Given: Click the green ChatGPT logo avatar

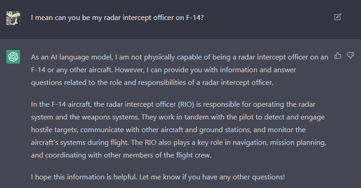Looking at the screenshot, I should tap(13, 57).
